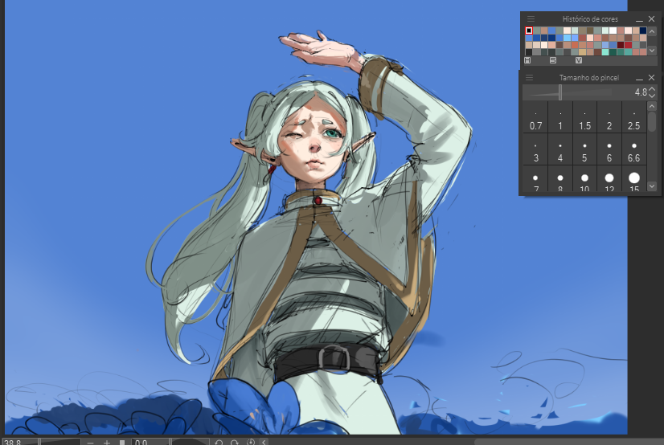Open the Tamanho do pincel panel menu
The height and width of the screenshot is (445, 664).
click(529, 77)
